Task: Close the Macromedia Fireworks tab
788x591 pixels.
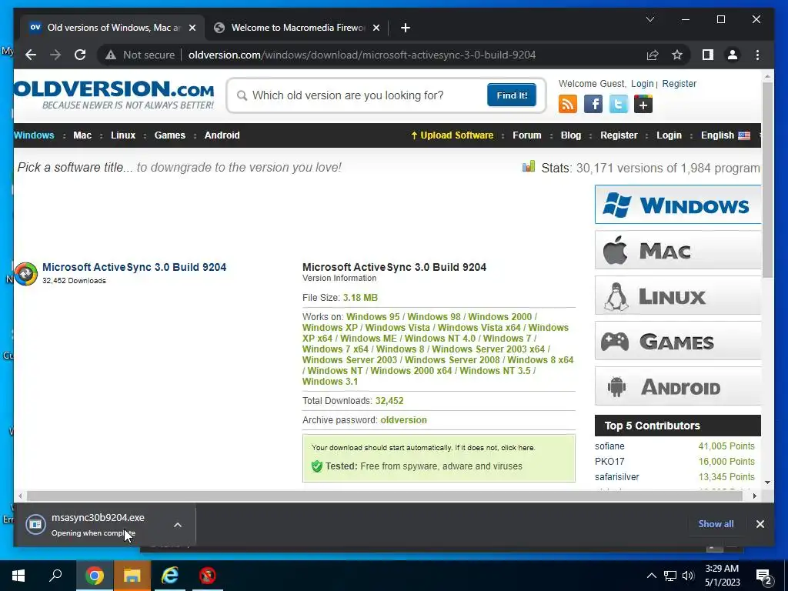Action: (376, 28)
